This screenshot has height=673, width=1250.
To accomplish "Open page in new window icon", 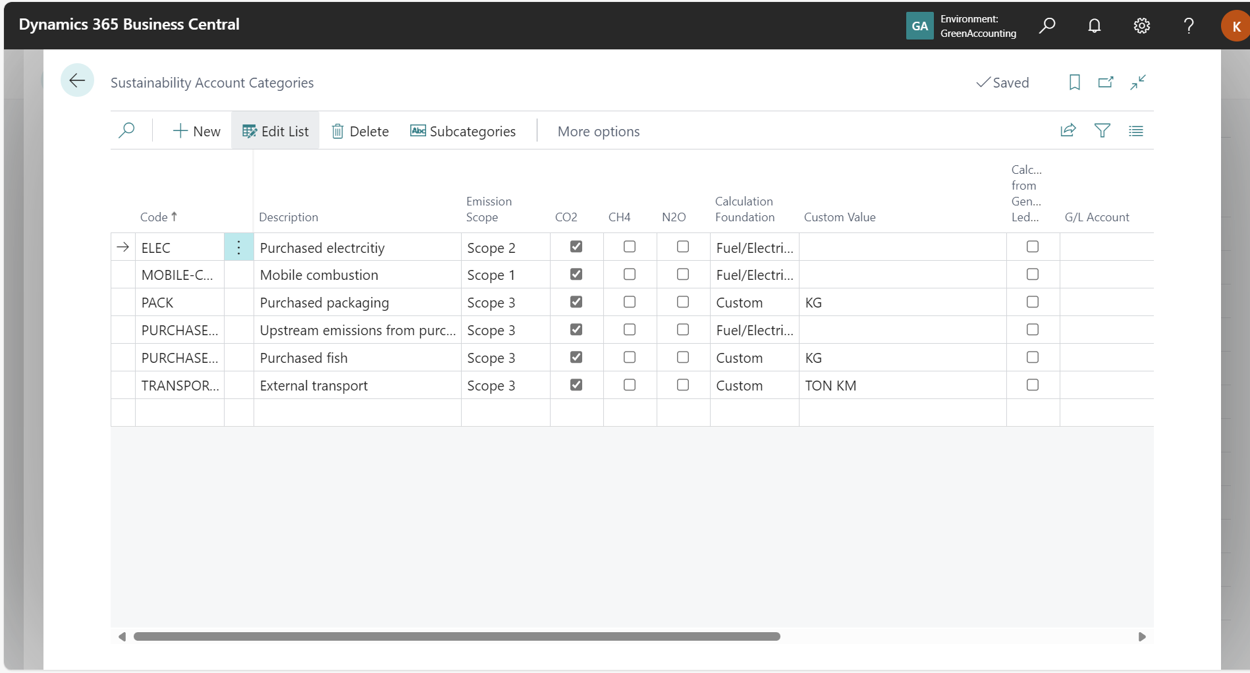I will point(1106,82).
